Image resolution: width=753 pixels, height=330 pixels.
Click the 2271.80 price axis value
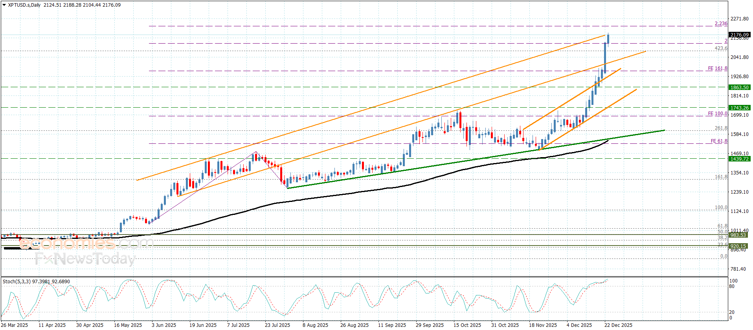coord(739,19)
